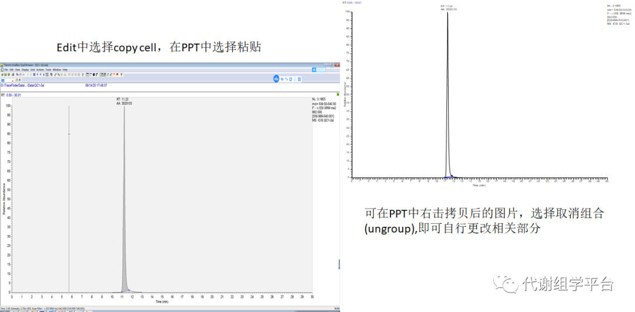
Task: Open the Window menu in Qual Browser
Action: tap(56, 69)
